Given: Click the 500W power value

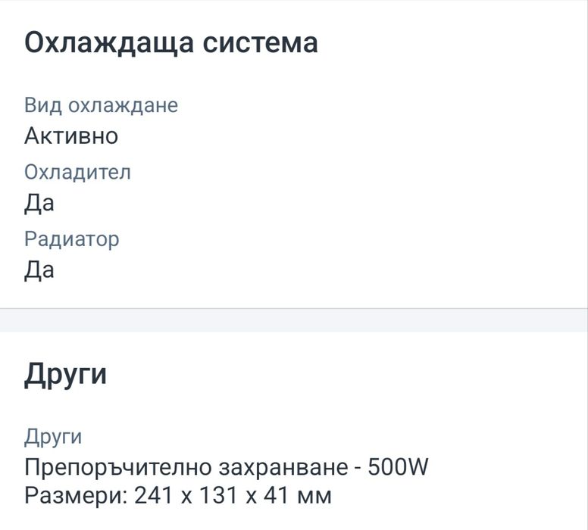Looking at the screenshot, I should click(398, 467).
